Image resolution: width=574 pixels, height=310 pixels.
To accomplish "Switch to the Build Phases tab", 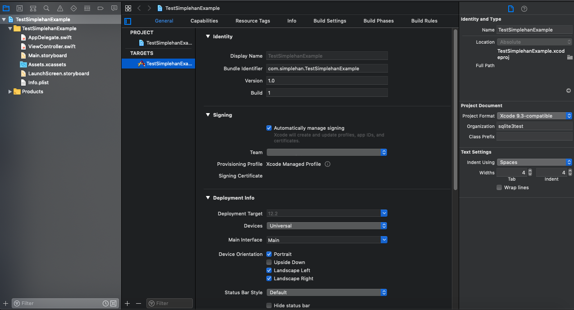I will (378, 21).
